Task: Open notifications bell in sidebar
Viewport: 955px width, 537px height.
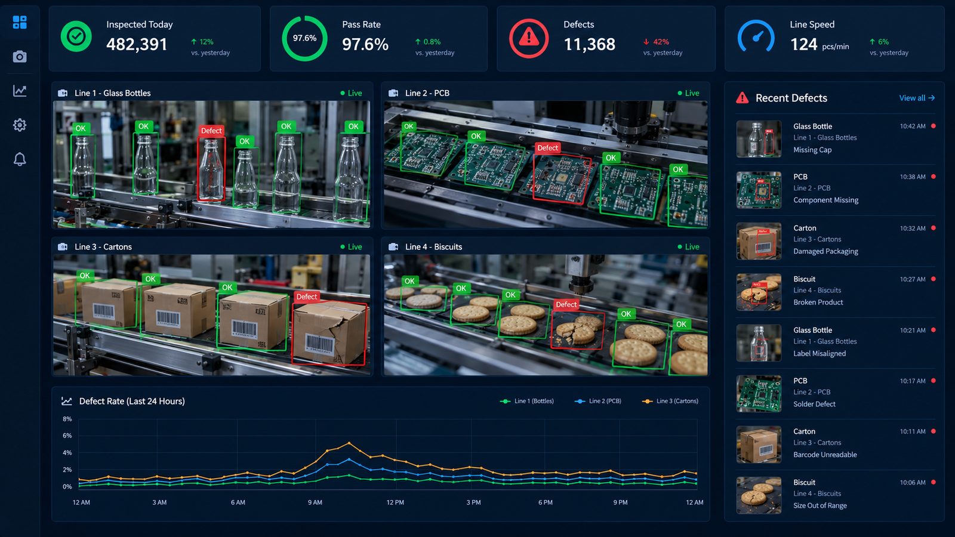Action: pyautogui.click(x=20, y=159)
